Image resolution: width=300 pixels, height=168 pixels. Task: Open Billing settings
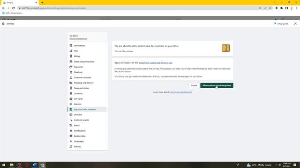coord(77,56)
